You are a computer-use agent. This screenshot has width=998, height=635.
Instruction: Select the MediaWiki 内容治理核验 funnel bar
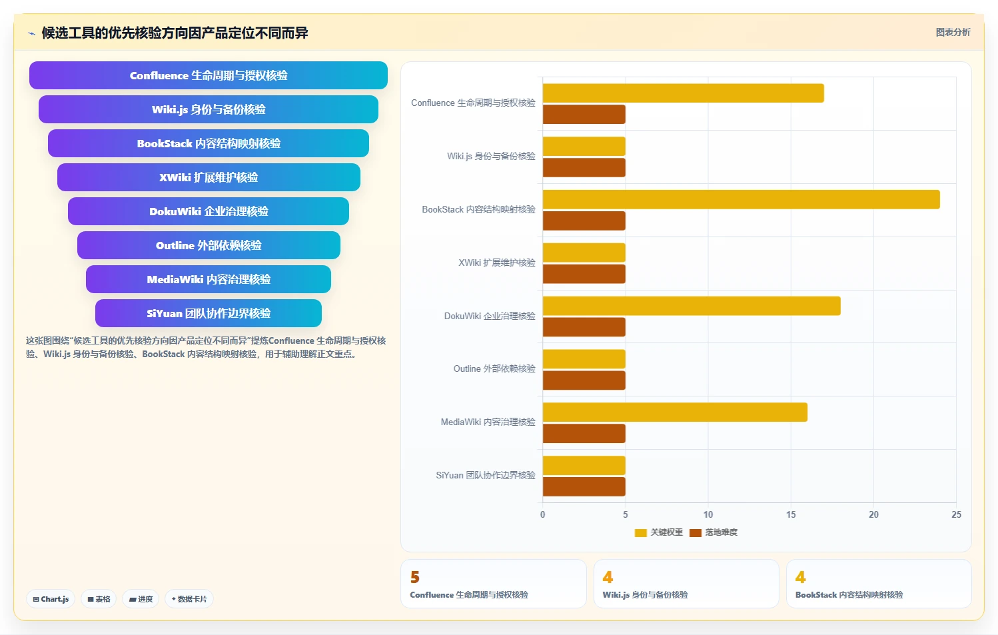pyautogui.click(x=209, y=279)
